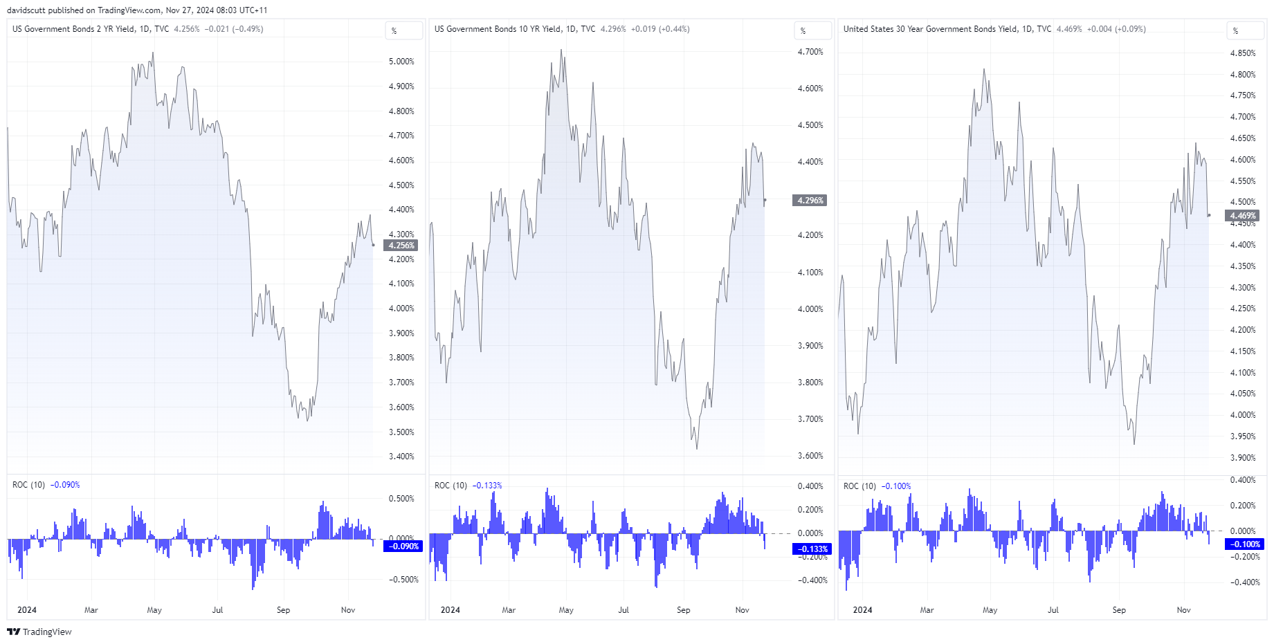Click 'Nov' on the 10 YR chart time axis

point(742,610)
